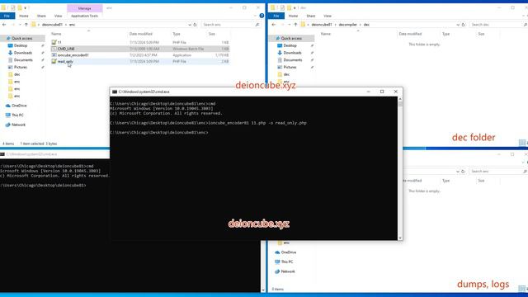Click the cmd icon in the background command prompt title bar
This screenshot has height=297, width=528.
point(2,154)
